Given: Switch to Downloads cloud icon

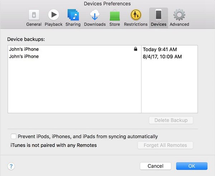Looking at the screenshot, I should (95, 15).
